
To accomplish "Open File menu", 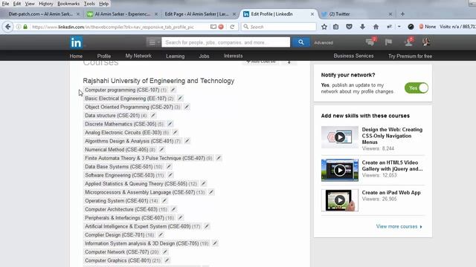I will click(x=5, y=4).
